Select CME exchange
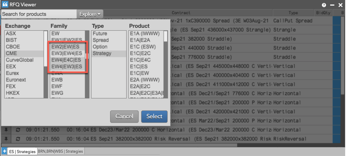 tap(24, 53)
